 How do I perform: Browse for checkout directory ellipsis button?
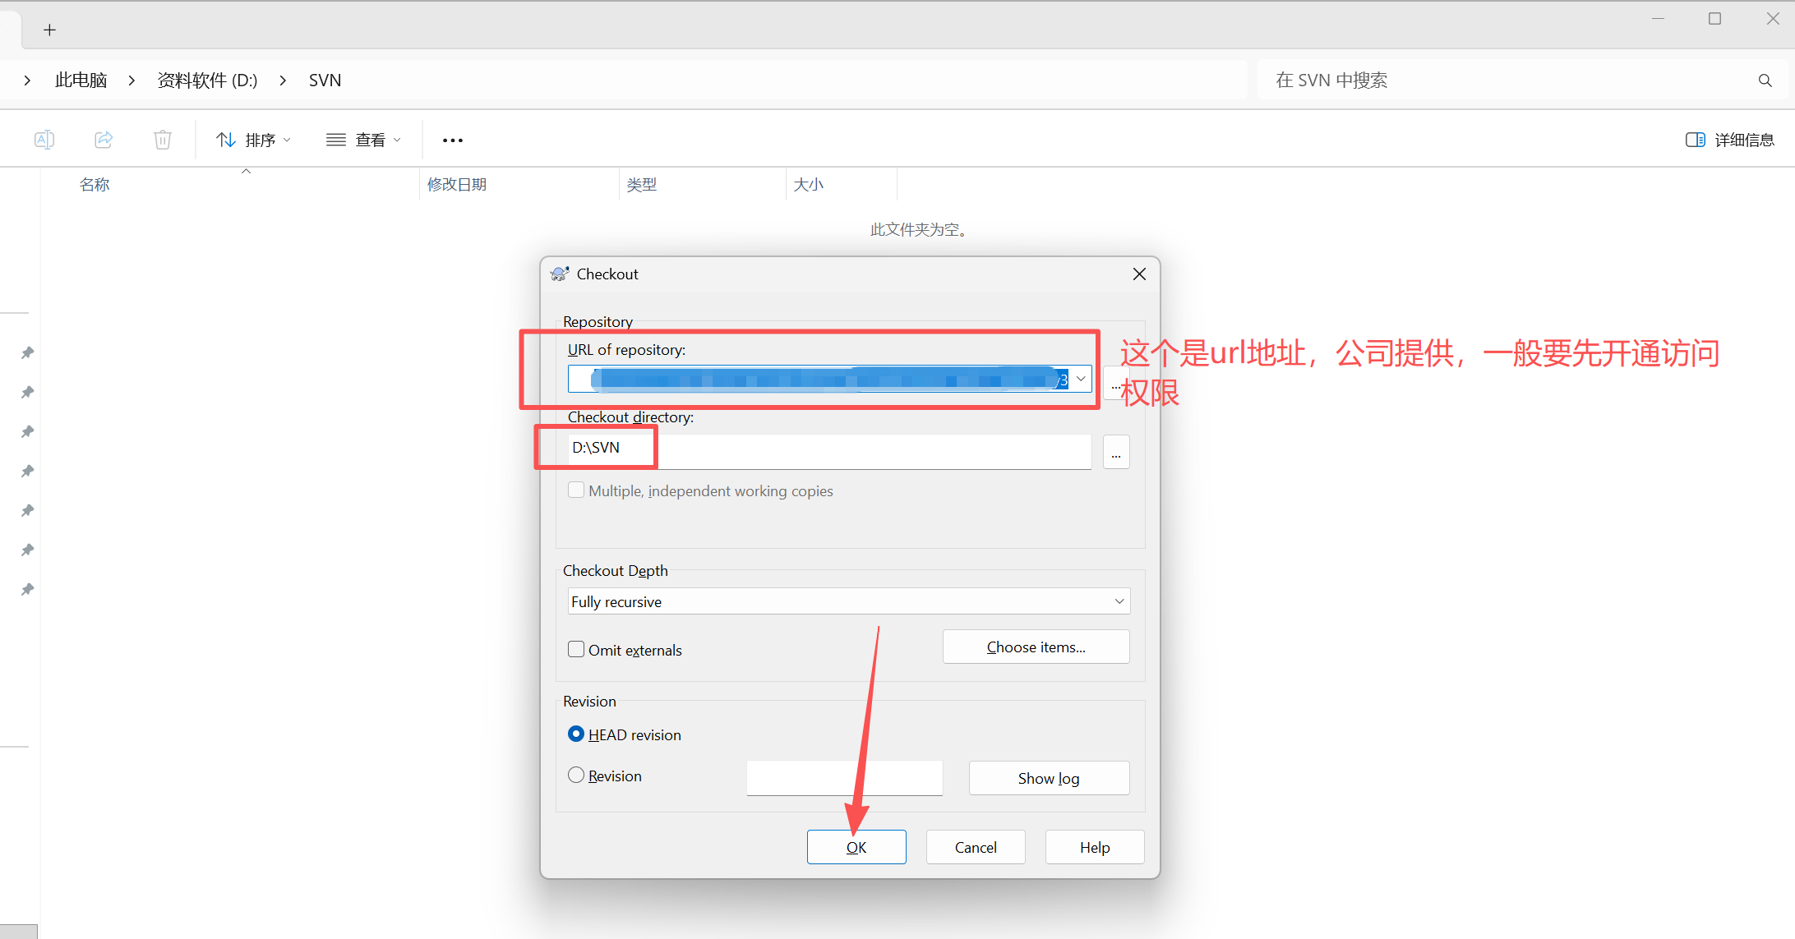click(x=1115, y=453)
